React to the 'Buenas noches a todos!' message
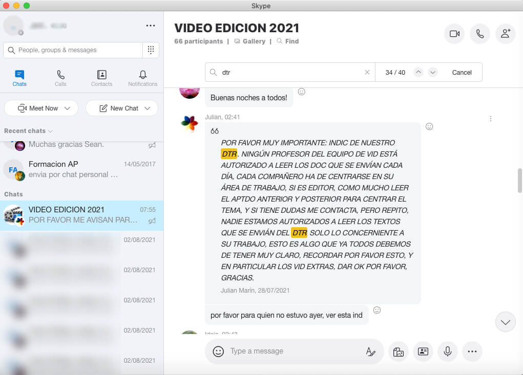Viewport: 523px width, 375px height. 302,92
